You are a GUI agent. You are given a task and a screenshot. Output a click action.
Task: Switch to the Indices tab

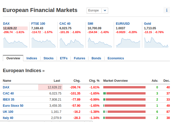coord(32,58)
